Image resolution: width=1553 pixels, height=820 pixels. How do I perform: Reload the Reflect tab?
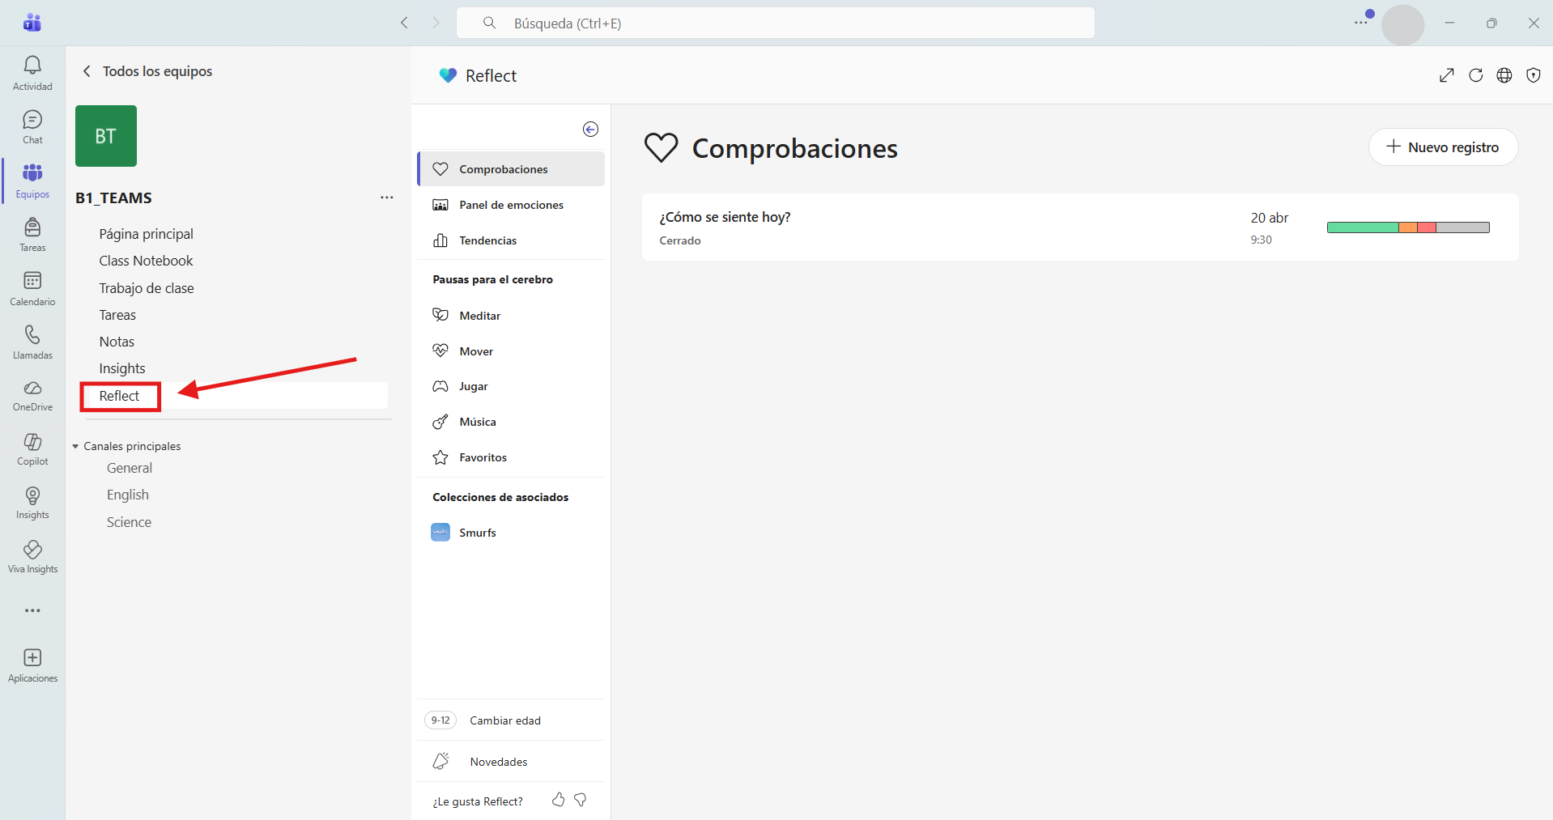pos(1476,75)
